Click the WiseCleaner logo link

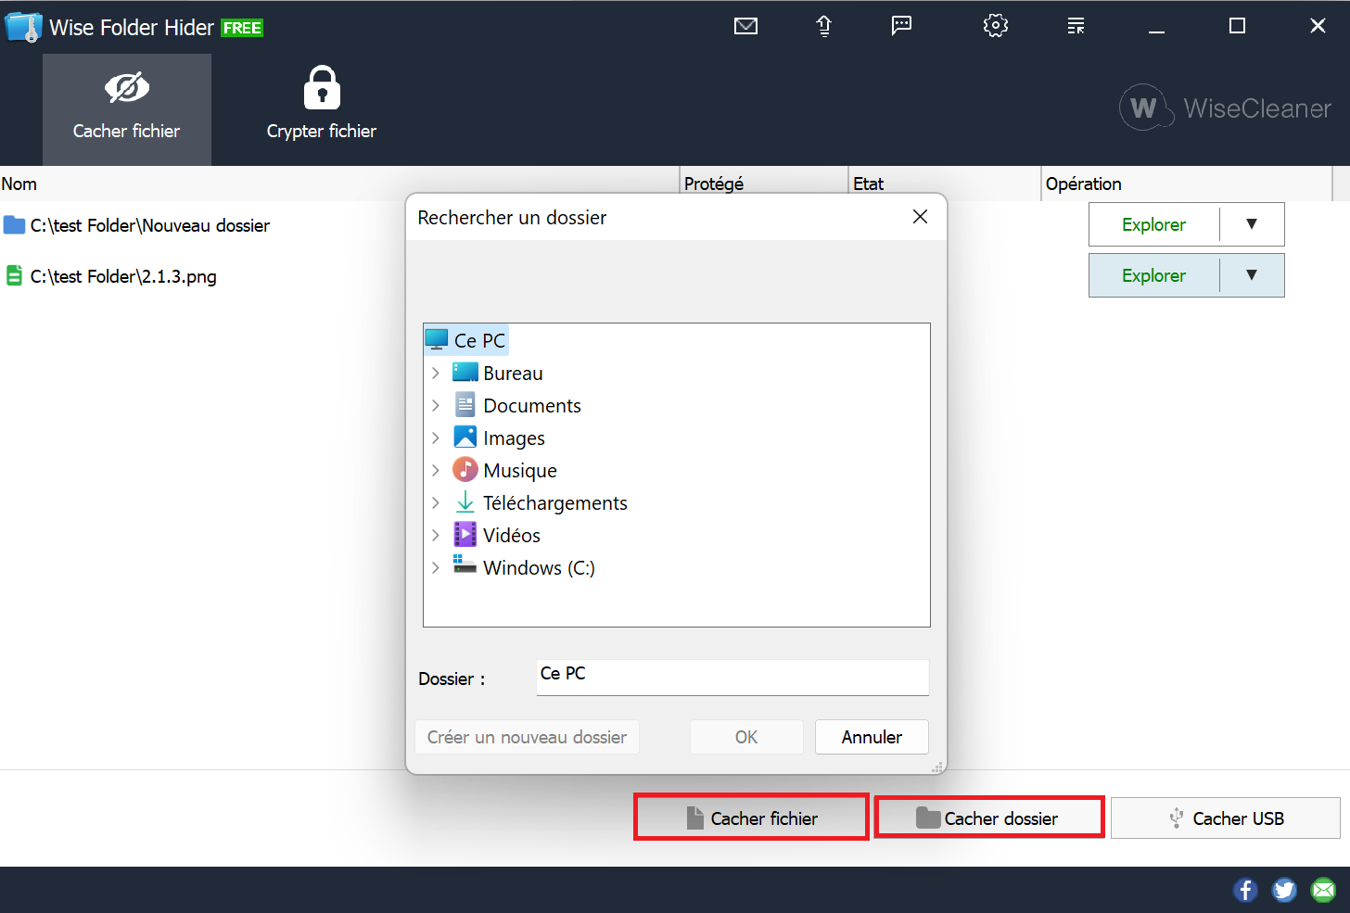tap(1225, 108)
